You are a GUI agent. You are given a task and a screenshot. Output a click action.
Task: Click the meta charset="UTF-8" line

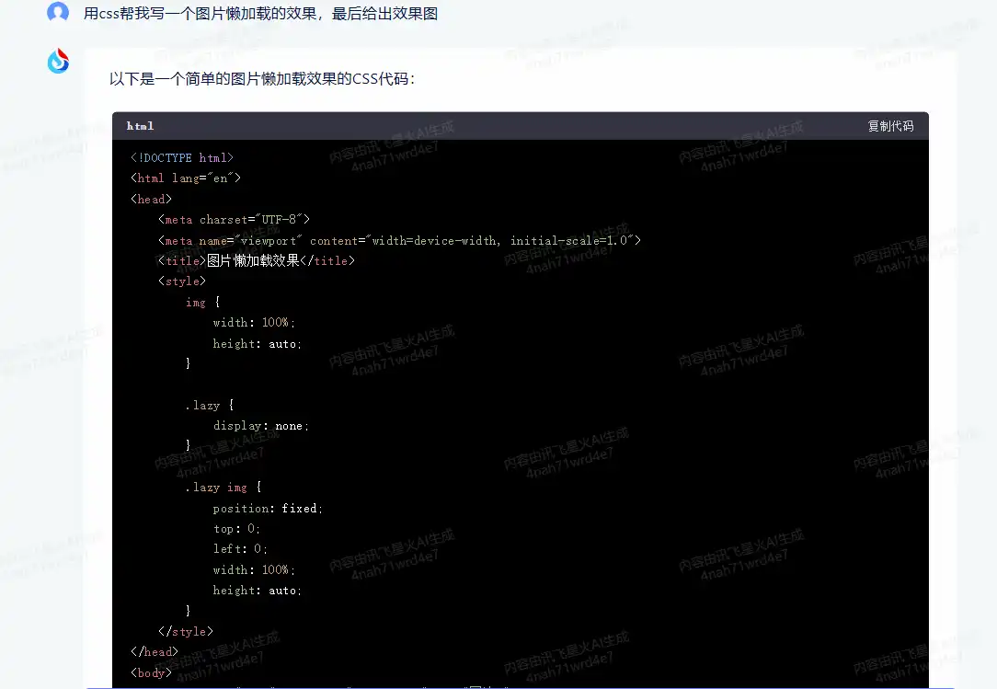click(x=234, y=220)
